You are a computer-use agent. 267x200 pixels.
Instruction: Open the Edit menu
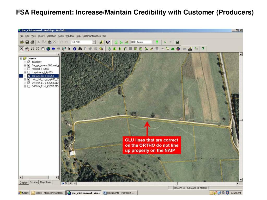coord(27,36)
